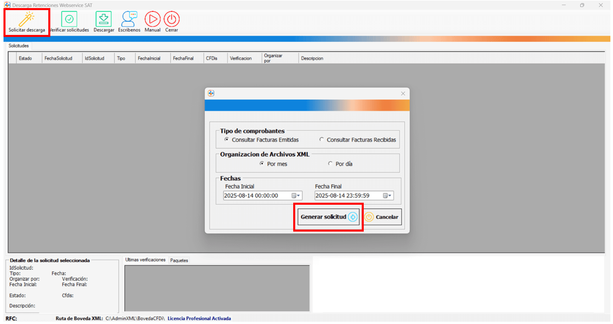Click the Ruta de Boveda XML path
Screen dimensions: 613x324
pos(135,318)
